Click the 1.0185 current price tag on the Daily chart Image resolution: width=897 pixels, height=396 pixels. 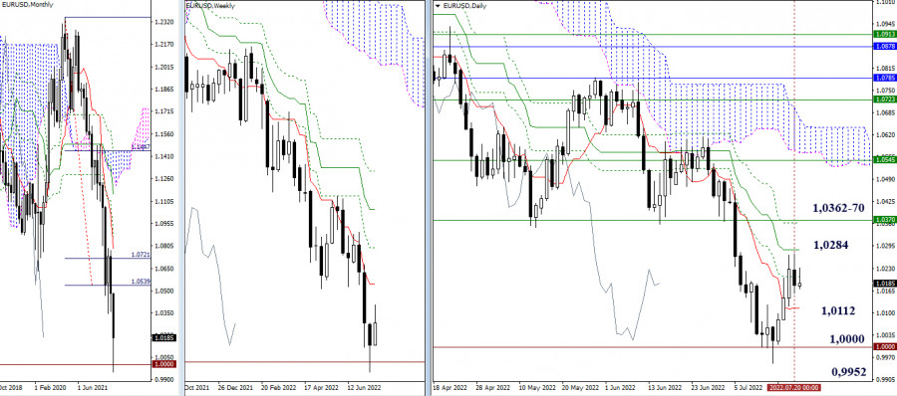tap(885, 283)
